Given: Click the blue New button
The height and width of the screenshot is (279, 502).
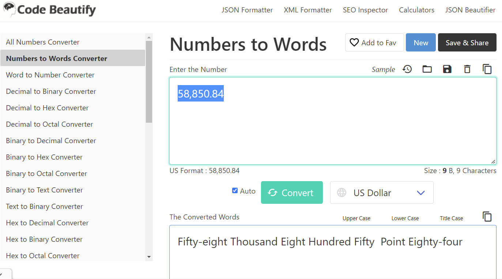Looking at the screenshot, I should pos(420,43).
